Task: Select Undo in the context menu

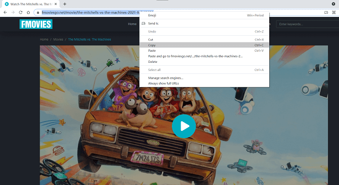Action: coord(204,31)
